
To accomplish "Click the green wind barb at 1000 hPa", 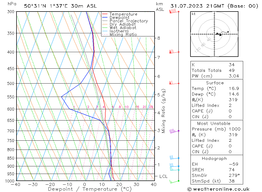I will 174,182.
